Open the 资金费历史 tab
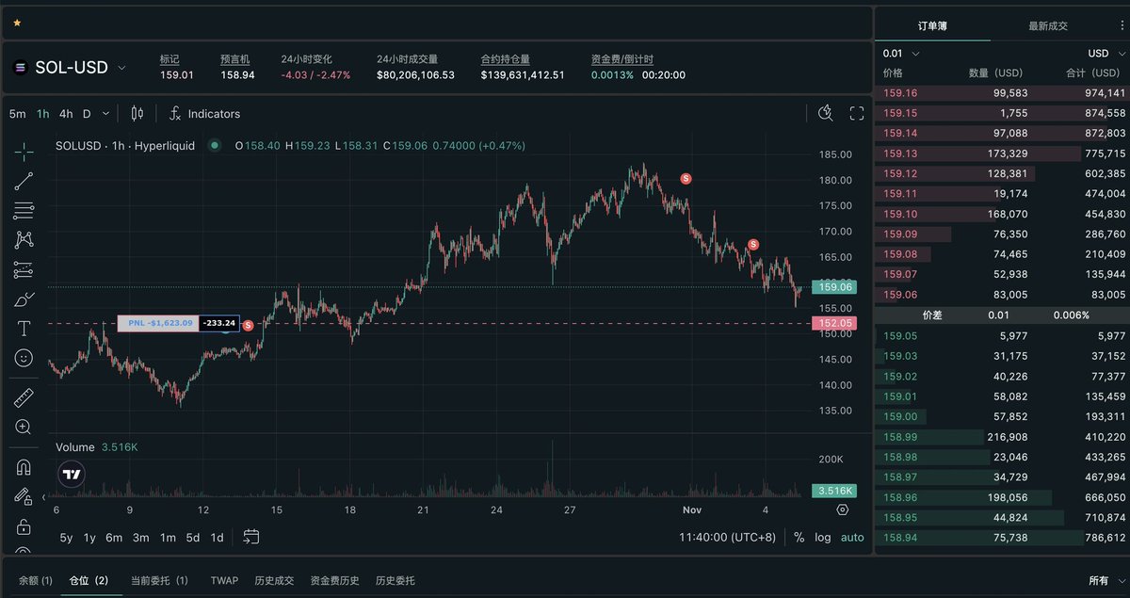Viewport: 1130px width, 598px height. (x=334, y=581)
